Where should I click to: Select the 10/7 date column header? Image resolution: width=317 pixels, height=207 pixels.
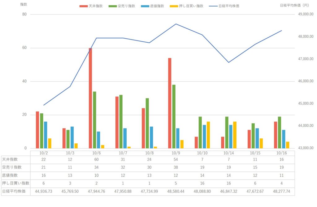123,153
